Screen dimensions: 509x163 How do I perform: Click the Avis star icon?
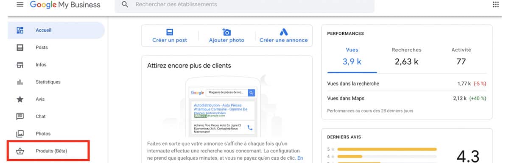(x=20, y=99)
